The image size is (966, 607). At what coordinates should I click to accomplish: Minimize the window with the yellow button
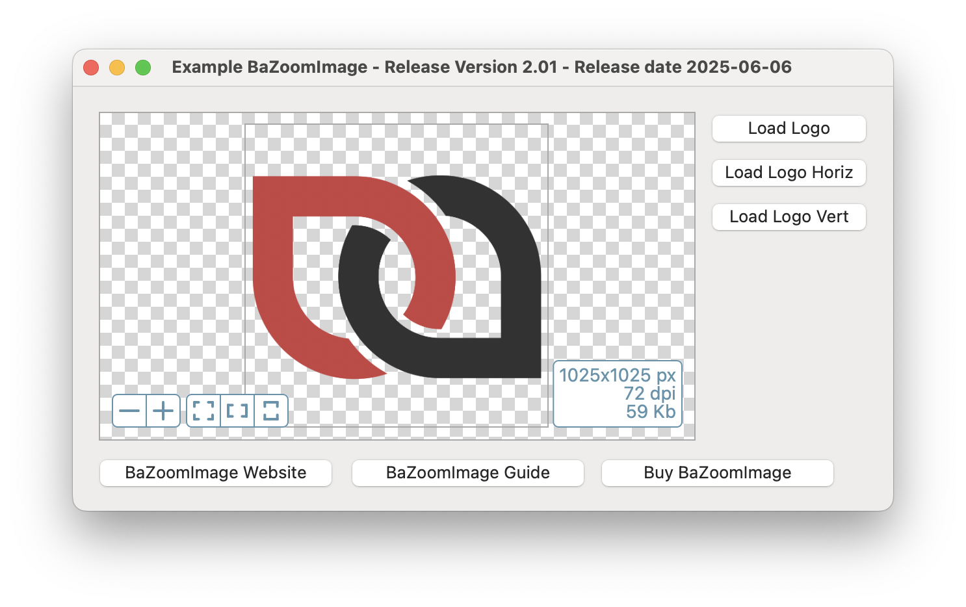pyautogui.click(x=117, y=68)
